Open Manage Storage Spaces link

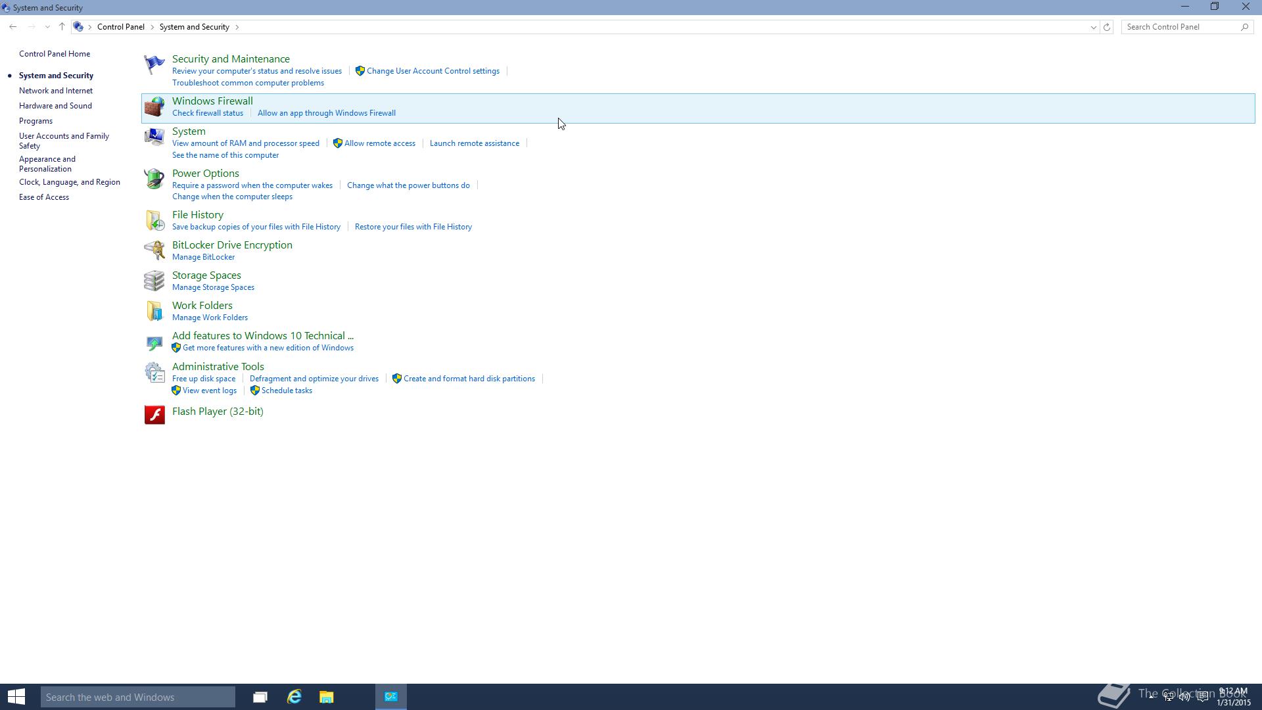click(213, 287)
